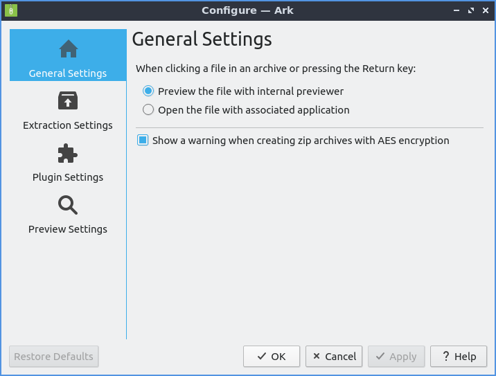
Task: Toggle the AES encryption warning checkbox
Action: pyautogui.click(x=143, y=141)
